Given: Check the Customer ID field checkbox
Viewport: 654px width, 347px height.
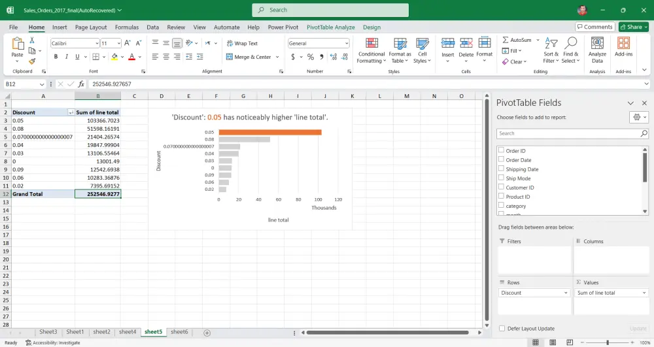Looking at the screenshot, I should (502, 187).
